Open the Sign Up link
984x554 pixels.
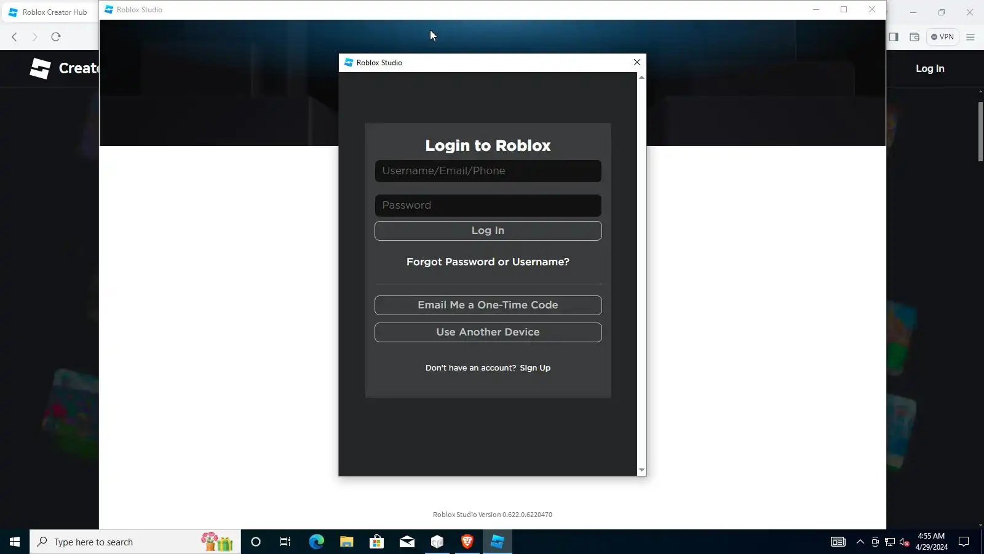click(x=535, y=368)
